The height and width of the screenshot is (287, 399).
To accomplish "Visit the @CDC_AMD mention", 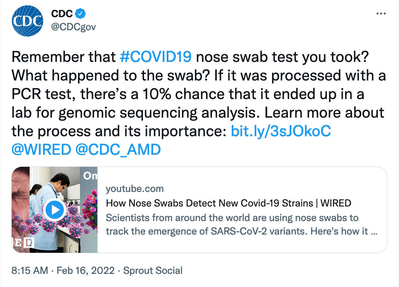I will (x=117, y=150).
